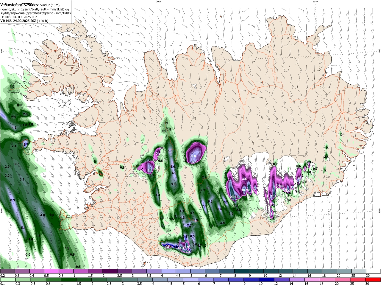Click the 'Veðurstofan/IS750dev' title text
The height and width of the screenshot is (286, 381).
pos(19,5)
